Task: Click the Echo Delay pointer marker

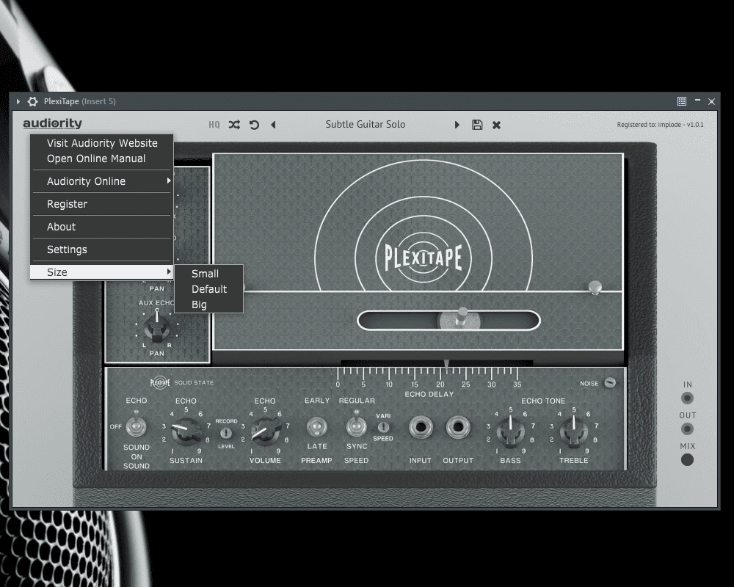Action: [446, 365]
